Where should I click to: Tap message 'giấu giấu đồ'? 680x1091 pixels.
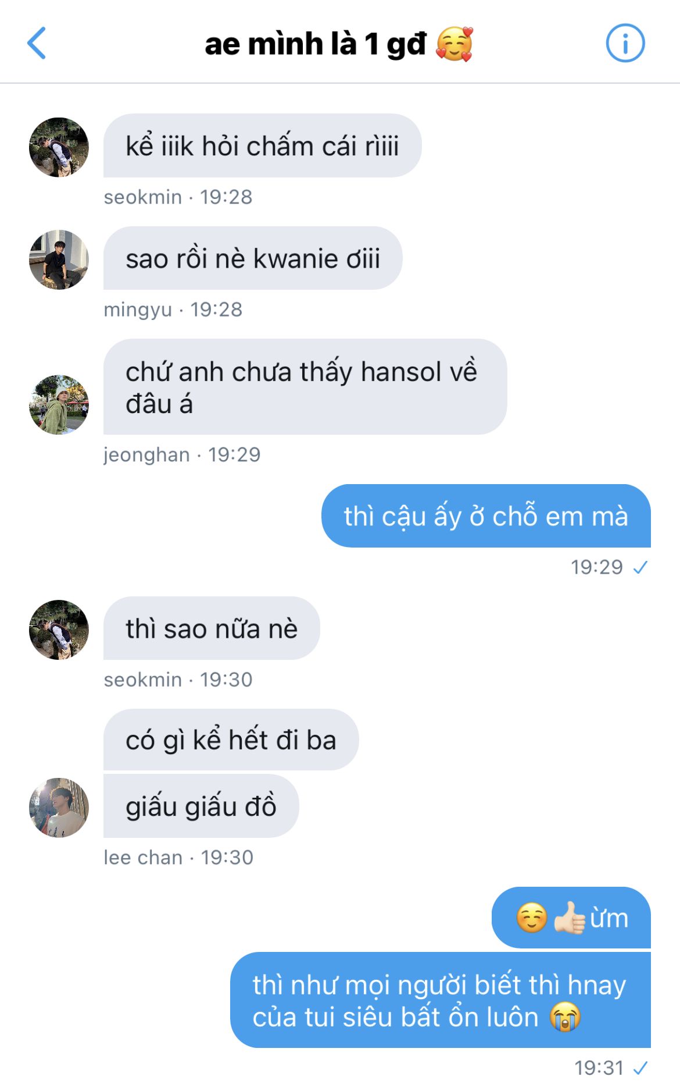point(201,806)
